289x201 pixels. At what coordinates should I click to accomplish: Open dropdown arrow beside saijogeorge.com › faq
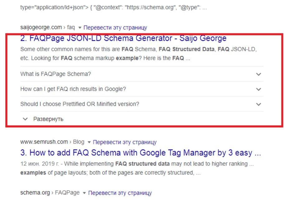pyautogui.click(x=80, y=28)
